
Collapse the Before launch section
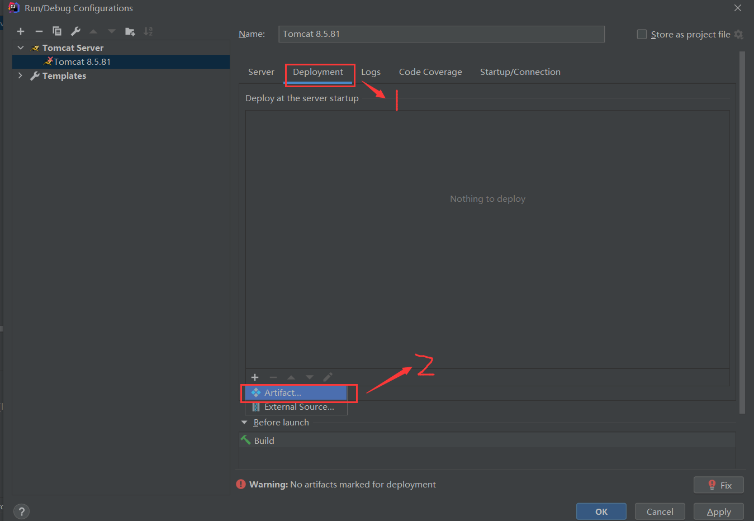point(244,423)
